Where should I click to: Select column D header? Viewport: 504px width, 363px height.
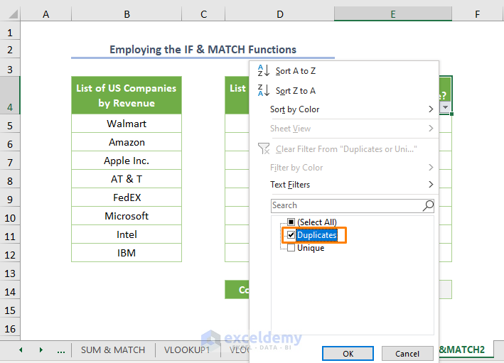(x=280, y=14)
